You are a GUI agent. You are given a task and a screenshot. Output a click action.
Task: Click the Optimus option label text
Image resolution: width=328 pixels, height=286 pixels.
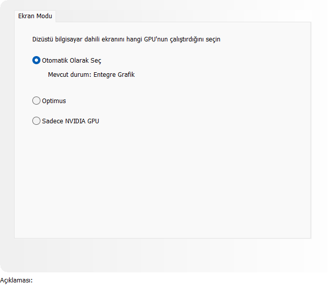click(54, 101)
